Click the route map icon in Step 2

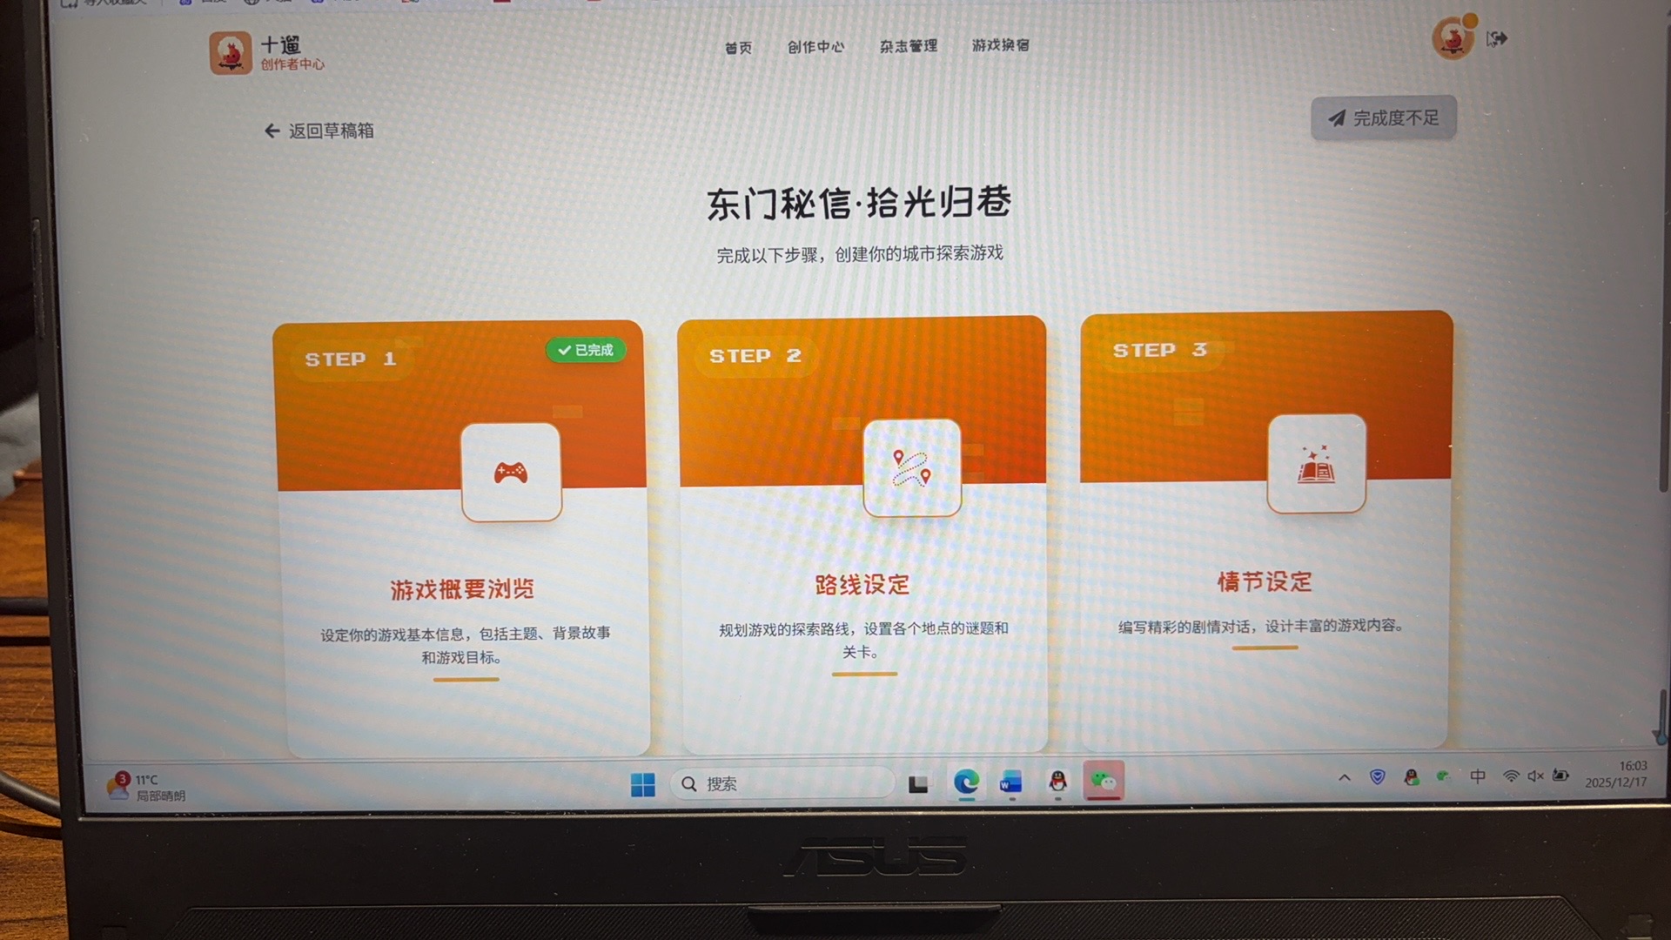911,468
